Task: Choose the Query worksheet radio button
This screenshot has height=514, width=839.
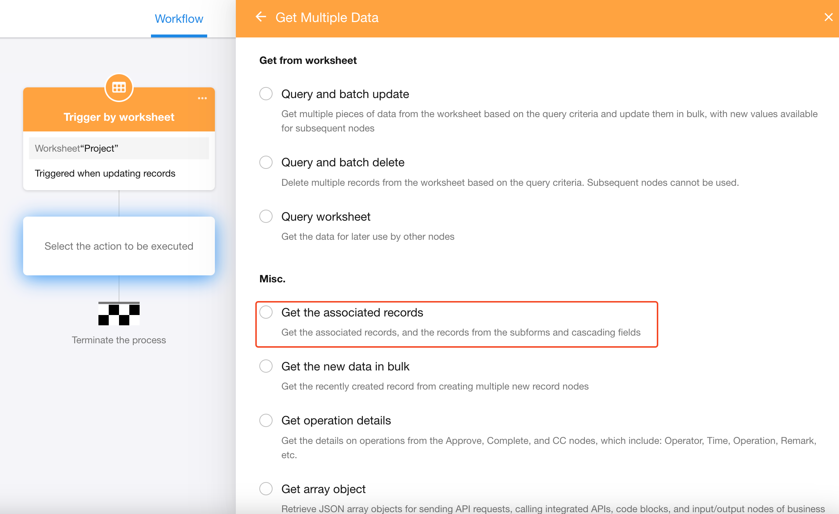Action: click(266, 217)
